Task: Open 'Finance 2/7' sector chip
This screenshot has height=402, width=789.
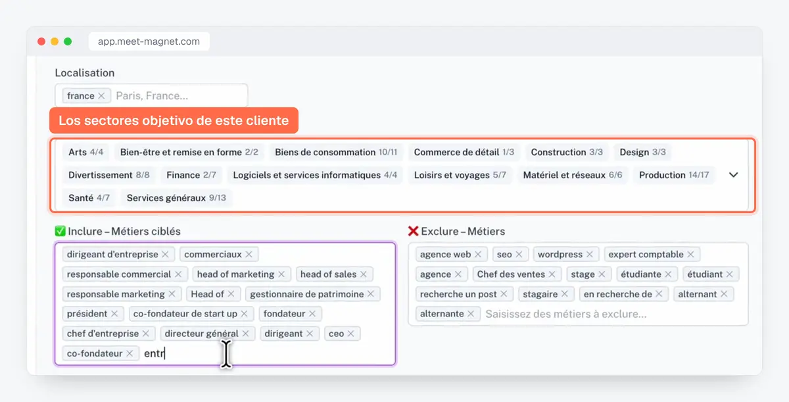Action: pyautogui.click(x=191, y=175)
